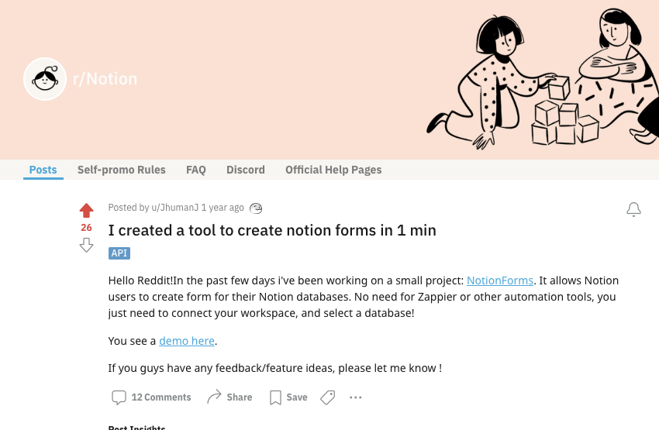
Task: Click the API flair tag
Action: coord(119,253)
